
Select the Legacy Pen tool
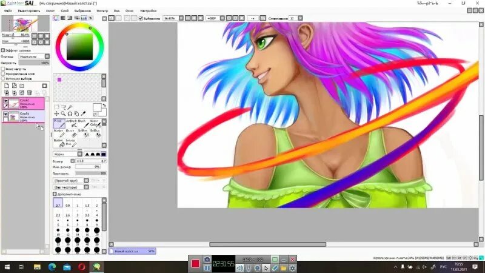click(x=71, y=143)
